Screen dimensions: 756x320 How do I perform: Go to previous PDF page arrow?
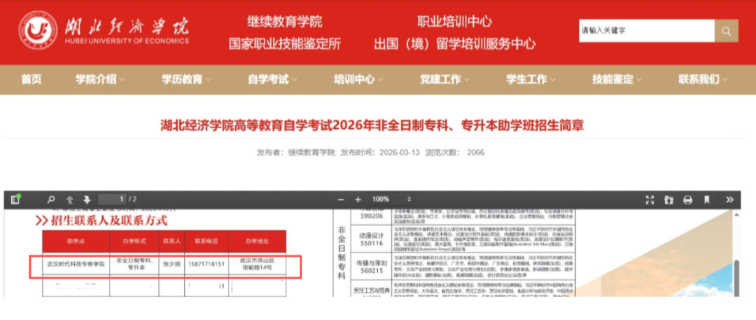pyautogui.click(x=69, y=200)
